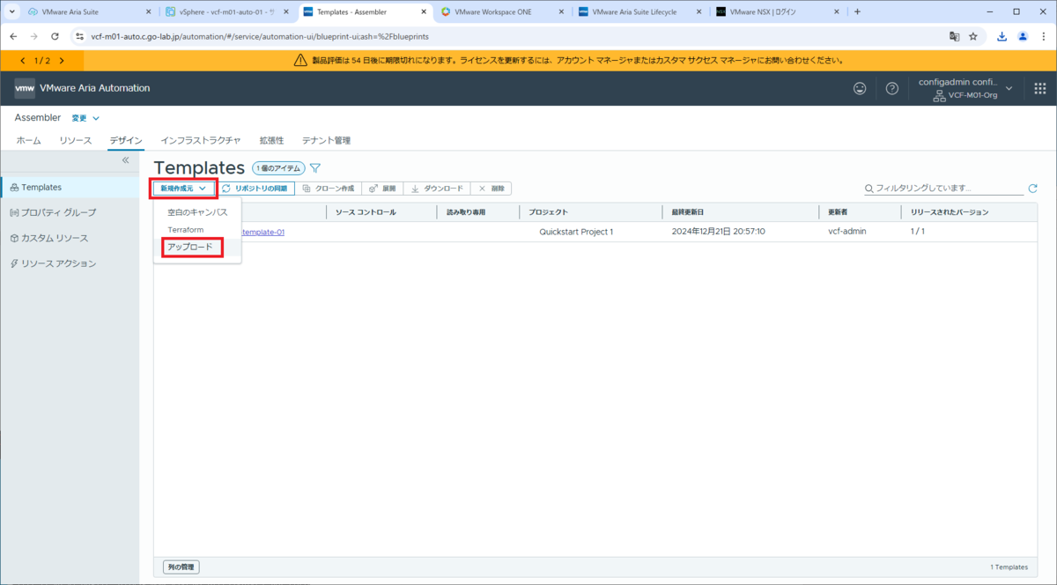Open the 変更 service switcher dropdown
The width and height of the screenshot is (1057, 585).
coord(85,118)
